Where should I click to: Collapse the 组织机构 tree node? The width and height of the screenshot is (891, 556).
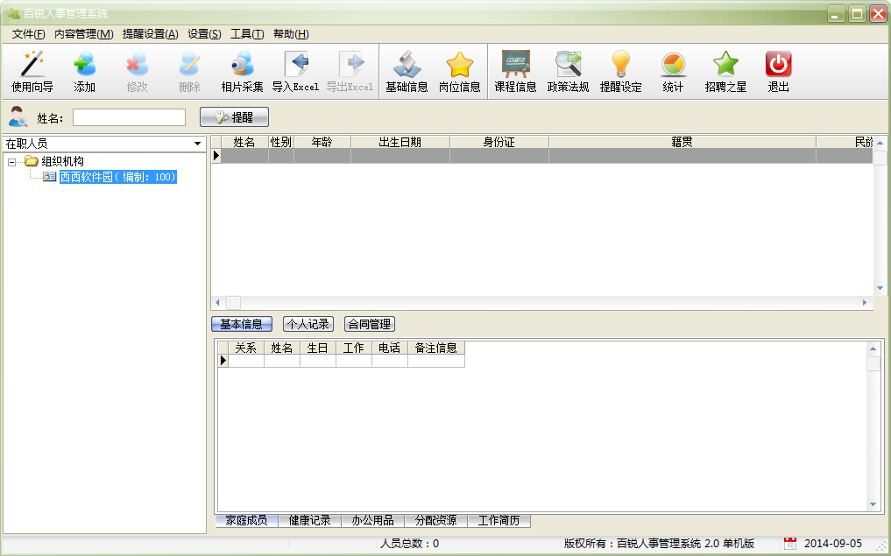(x=11, y=163)
